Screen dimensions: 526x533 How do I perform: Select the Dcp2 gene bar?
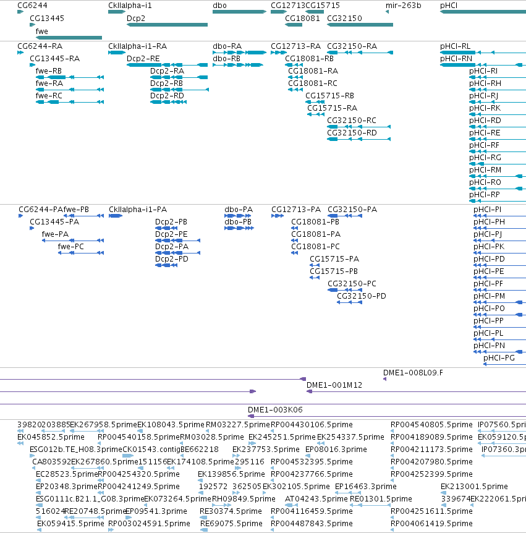coord(167,25)
